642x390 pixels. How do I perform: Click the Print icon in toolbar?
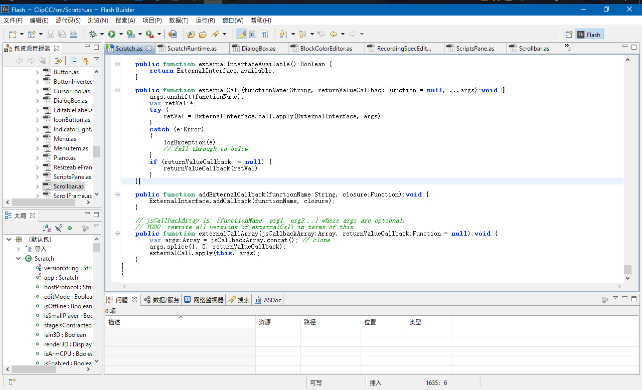click(x=73, y=34)
